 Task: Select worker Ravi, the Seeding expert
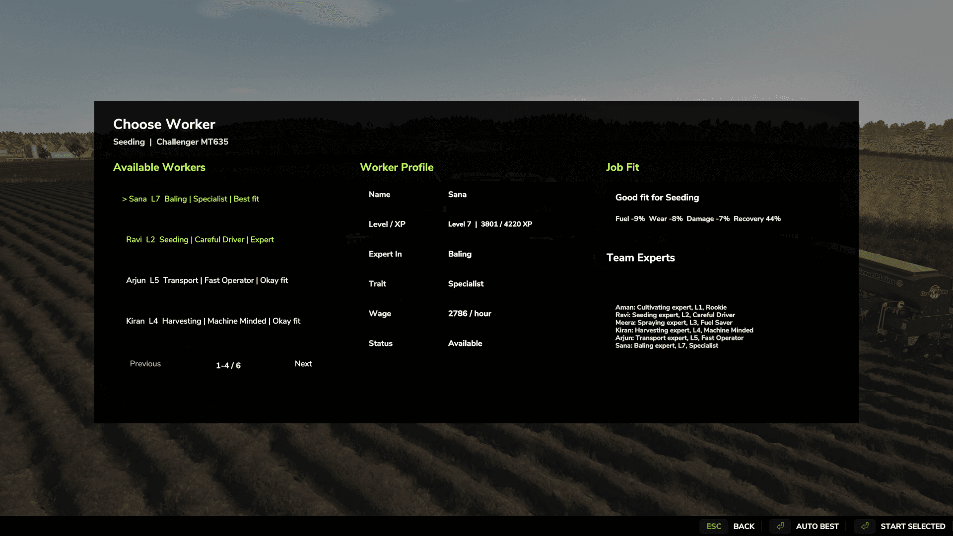(200, 240)
